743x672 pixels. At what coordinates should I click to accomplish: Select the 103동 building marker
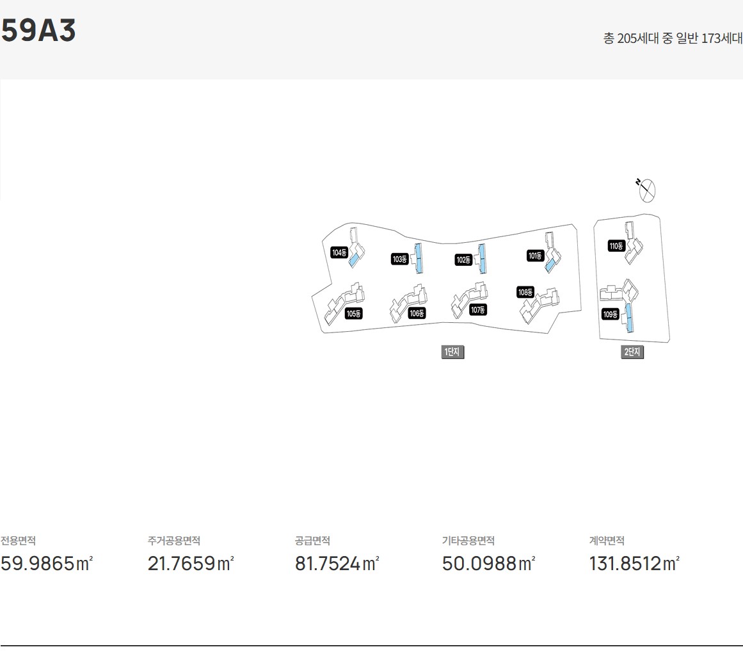pos(400,259)
